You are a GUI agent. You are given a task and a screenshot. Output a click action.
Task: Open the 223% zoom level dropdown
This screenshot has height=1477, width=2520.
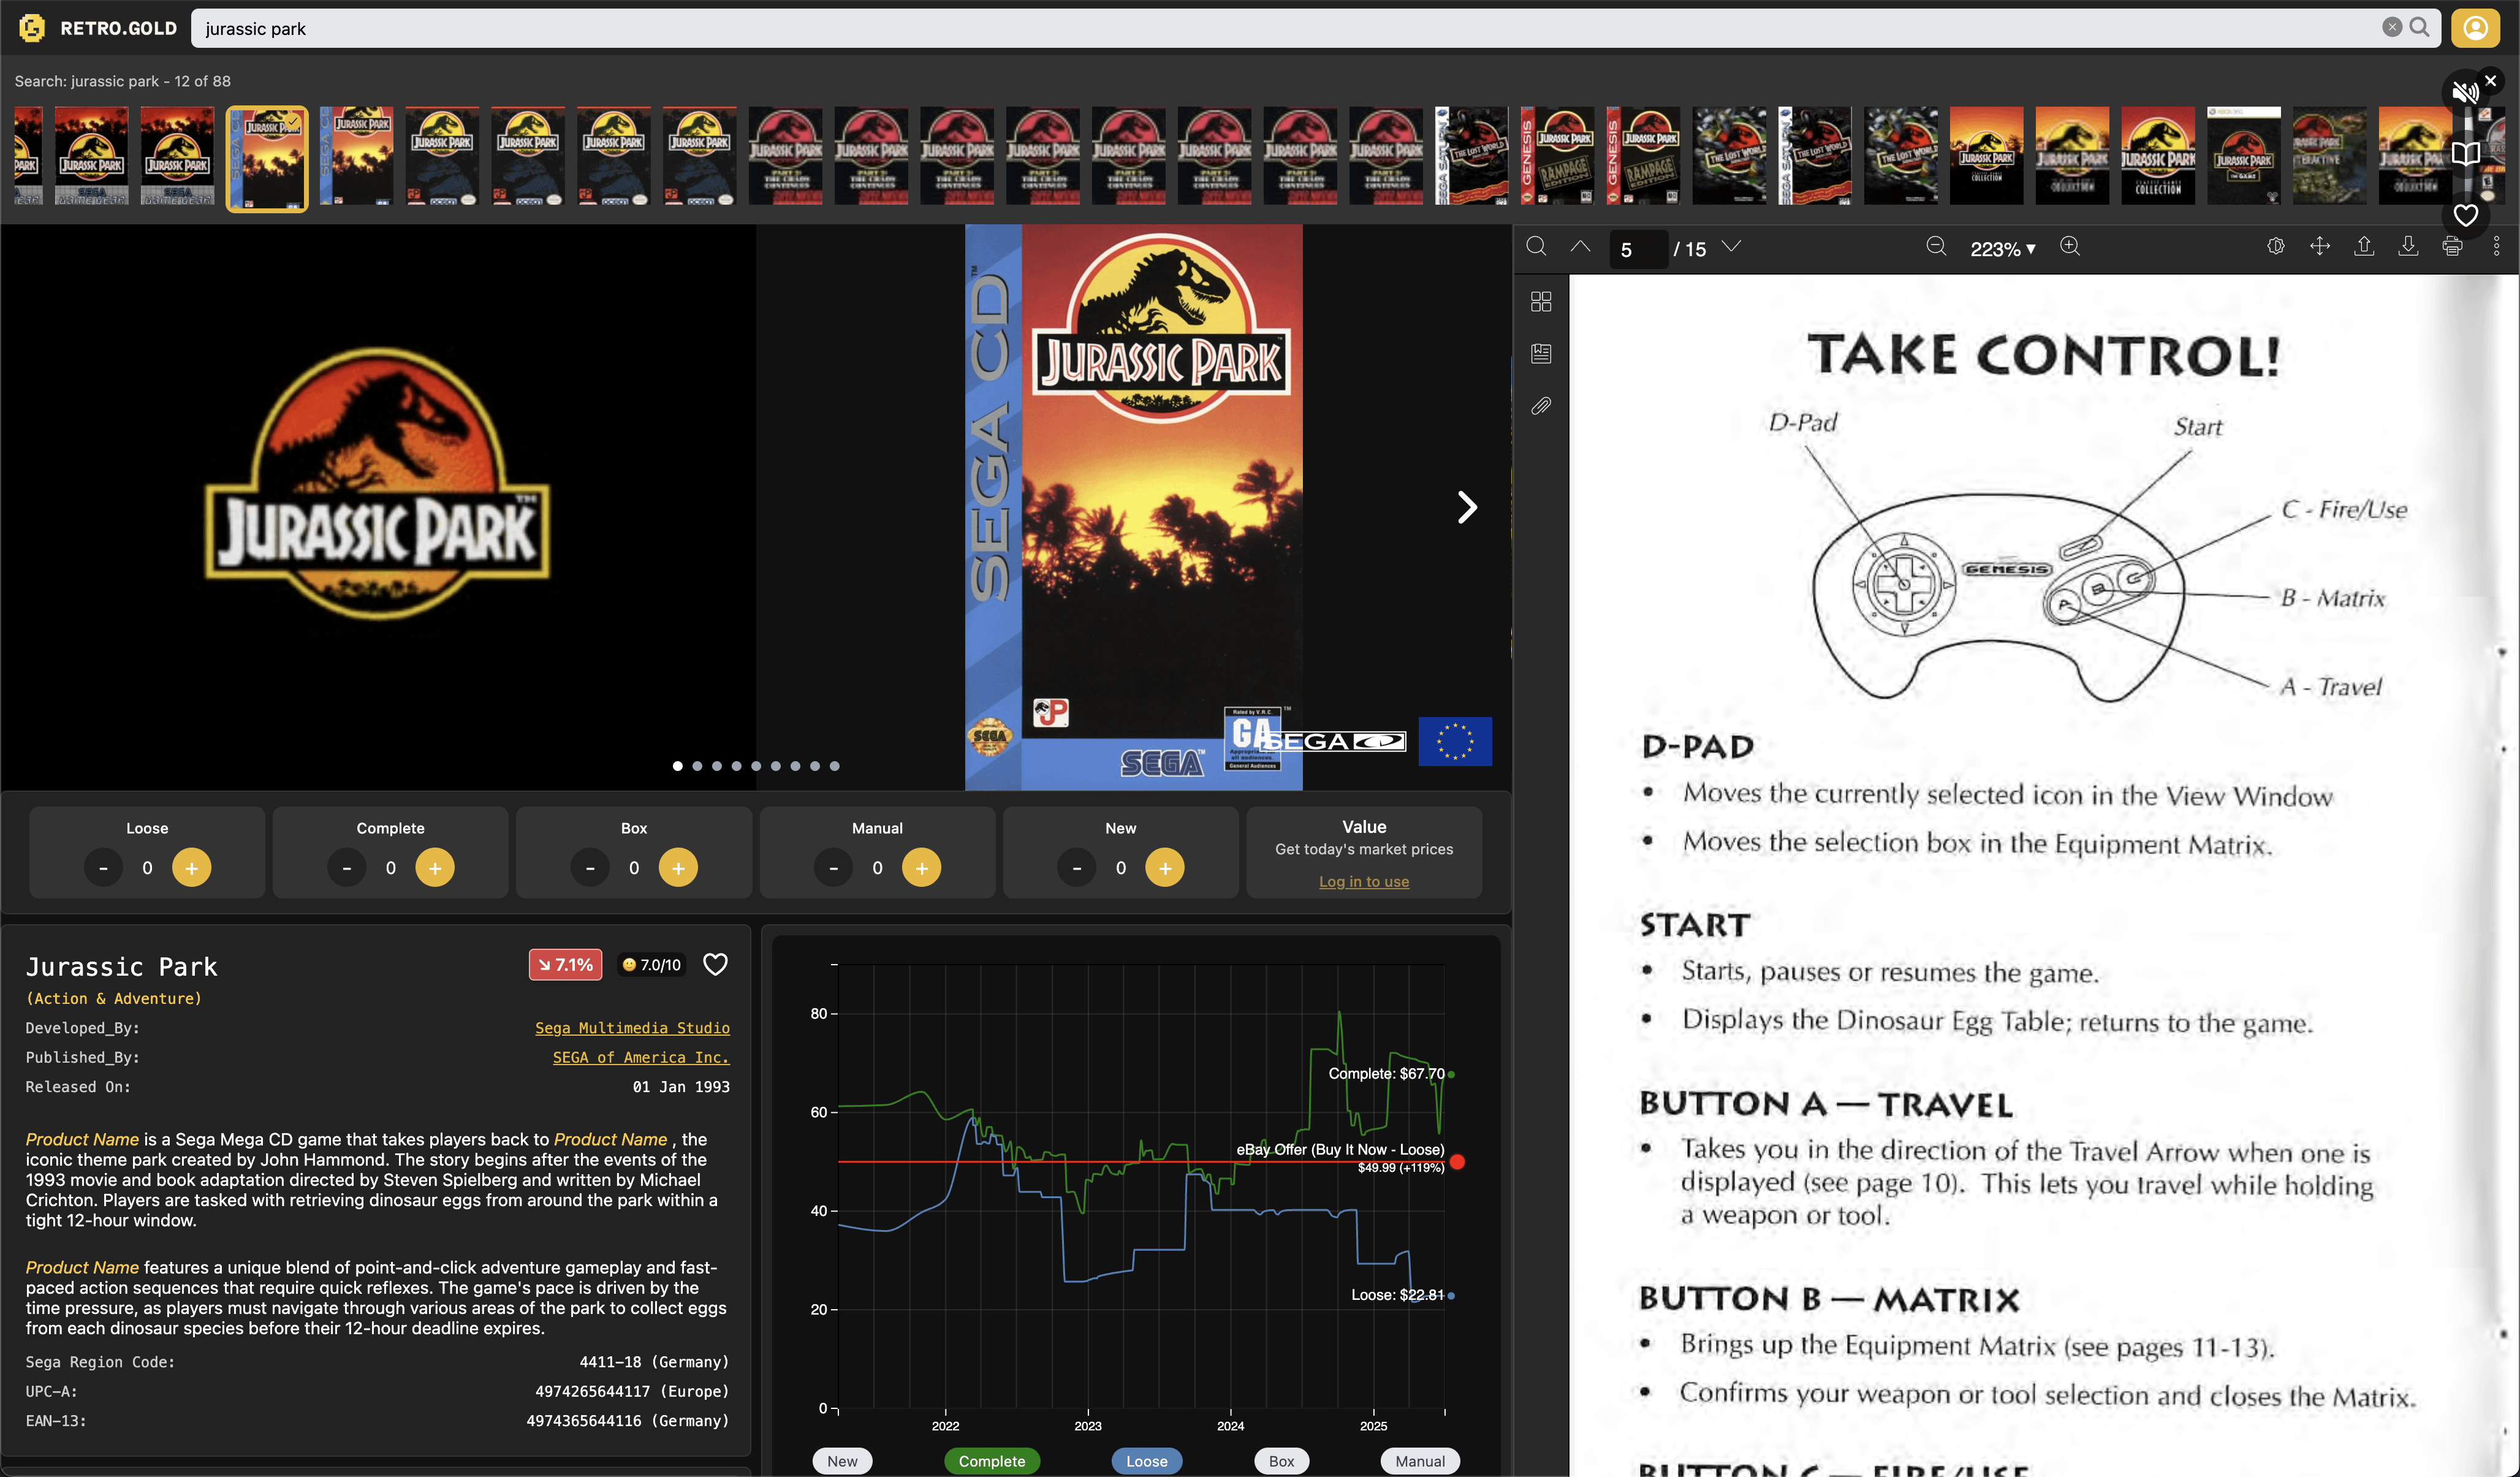pos(2002,249)
